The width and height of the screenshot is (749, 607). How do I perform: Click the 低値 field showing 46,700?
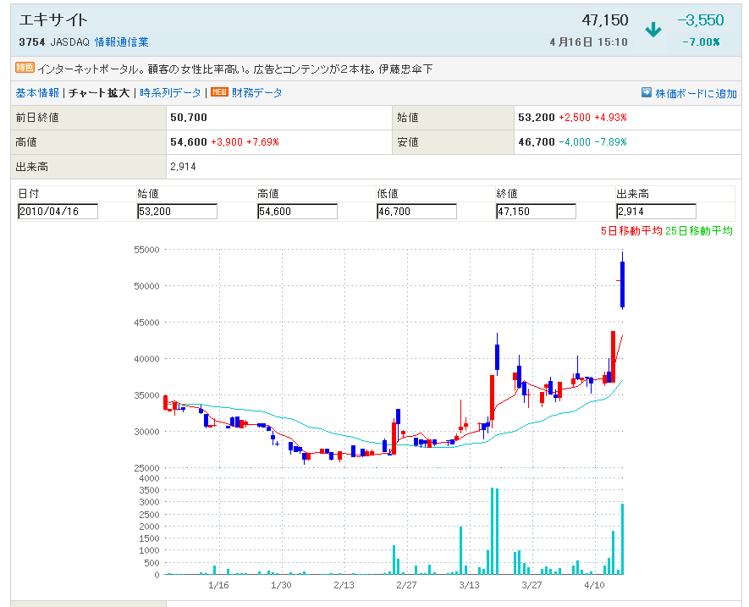(x=416, y=212)
